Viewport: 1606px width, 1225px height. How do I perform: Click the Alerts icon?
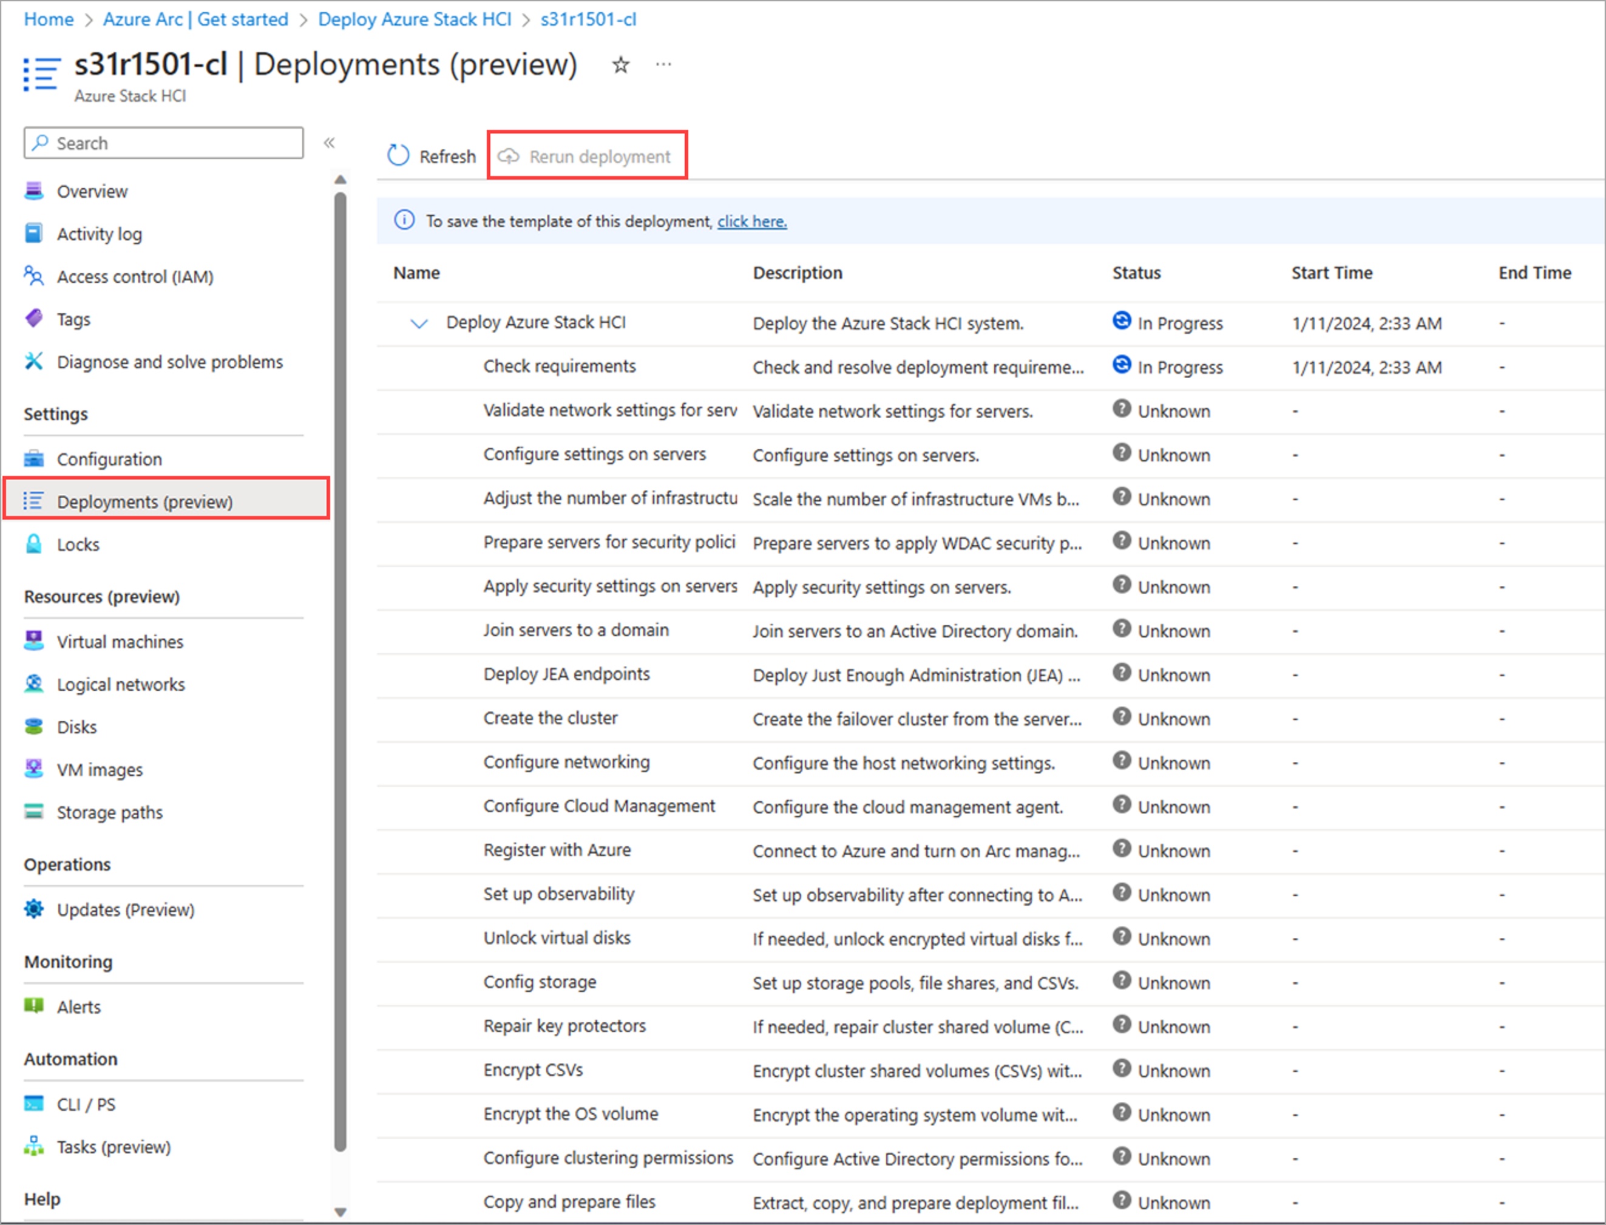[x=33, y=1006]
